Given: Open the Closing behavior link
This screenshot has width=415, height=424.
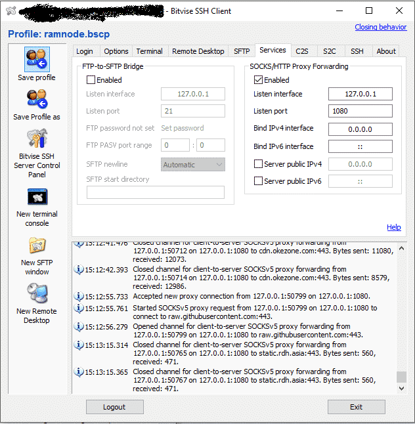Looking at the screenshot, I should 381,27.
